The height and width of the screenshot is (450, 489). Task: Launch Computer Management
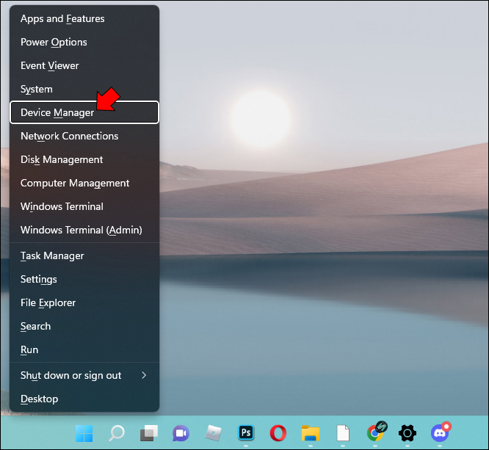[x=84, y=183]
